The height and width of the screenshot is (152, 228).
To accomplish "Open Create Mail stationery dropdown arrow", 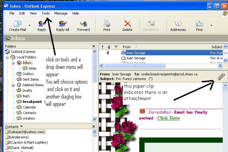I will tap(30, 25).
